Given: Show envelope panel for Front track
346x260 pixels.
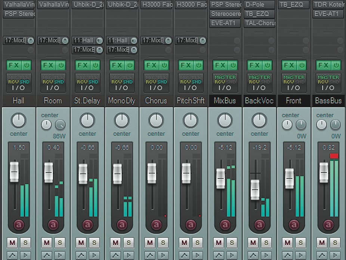Looking at the screenshot, I should [x=288, y=256].
